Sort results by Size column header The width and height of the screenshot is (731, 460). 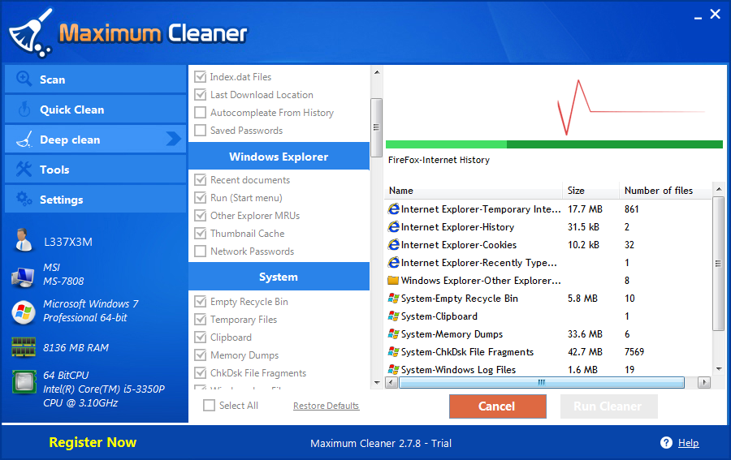click(x=590, y=191)
